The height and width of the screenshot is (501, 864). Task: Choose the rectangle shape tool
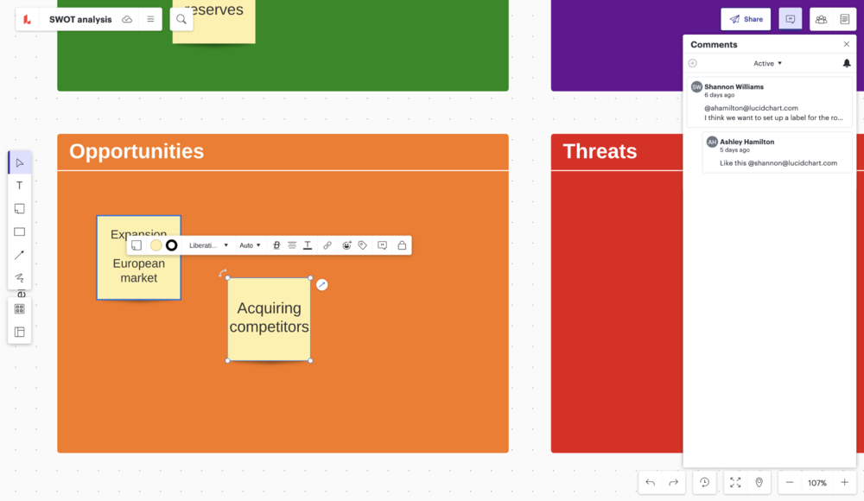pos(19,231)
